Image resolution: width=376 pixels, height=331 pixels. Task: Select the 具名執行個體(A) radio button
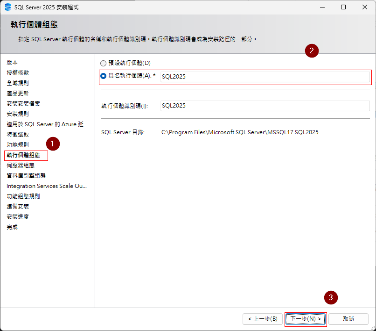click(x=103, y=76)
